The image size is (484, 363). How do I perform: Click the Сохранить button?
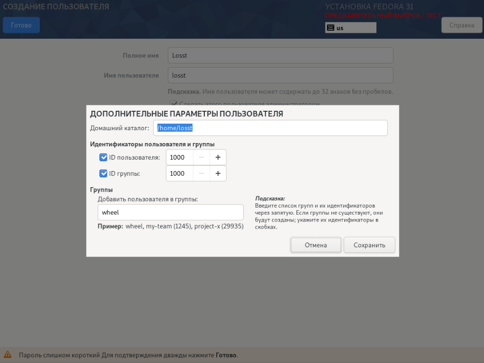[x=369, y=245]
